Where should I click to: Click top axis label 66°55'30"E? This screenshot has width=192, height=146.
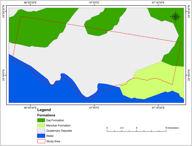[x=30, y=3]
